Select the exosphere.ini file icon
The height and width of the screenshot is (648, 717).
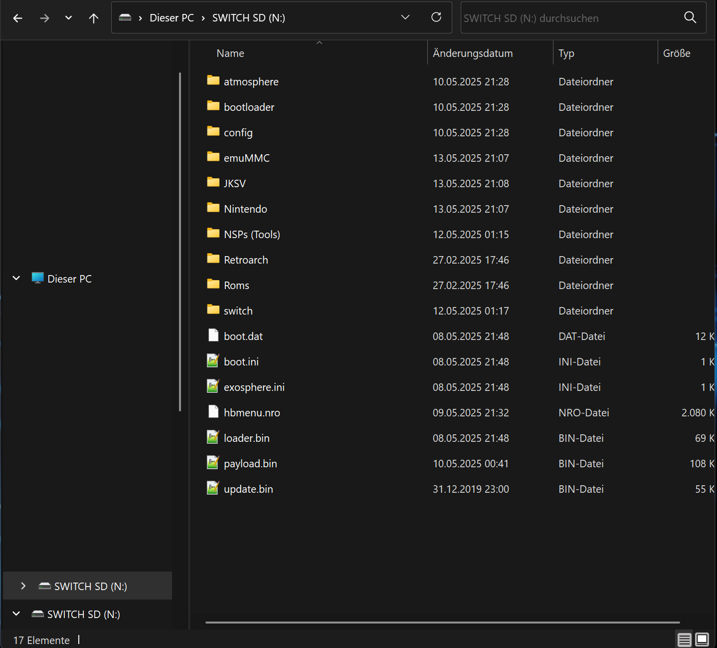pos(213,386)
